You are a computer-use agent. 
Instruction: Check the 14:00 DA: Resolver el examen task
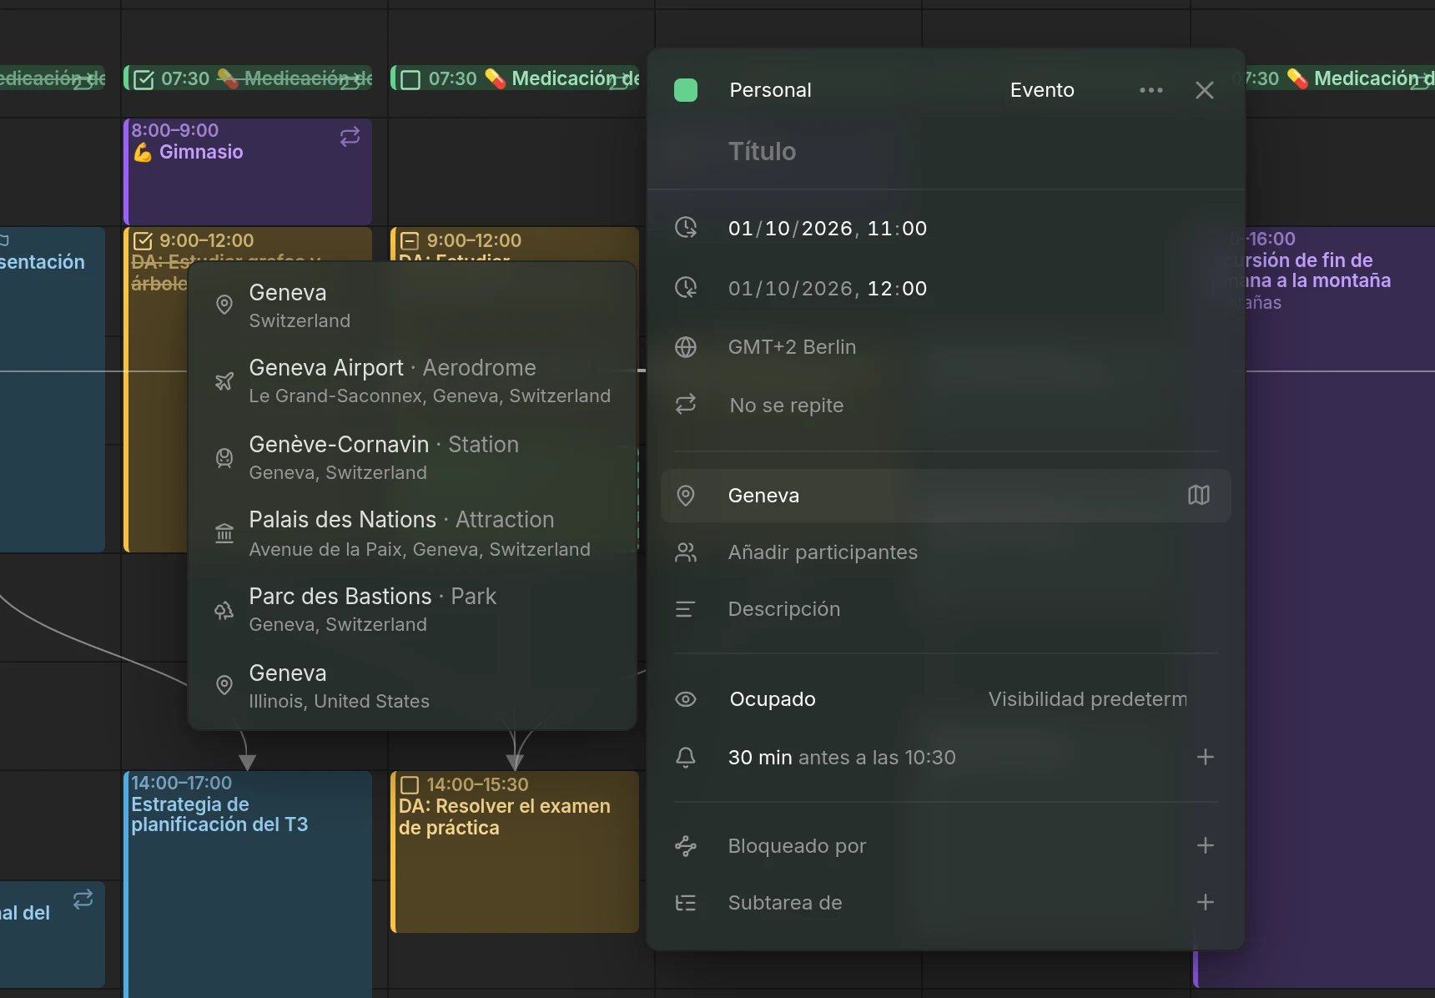[x=410, y=785]
